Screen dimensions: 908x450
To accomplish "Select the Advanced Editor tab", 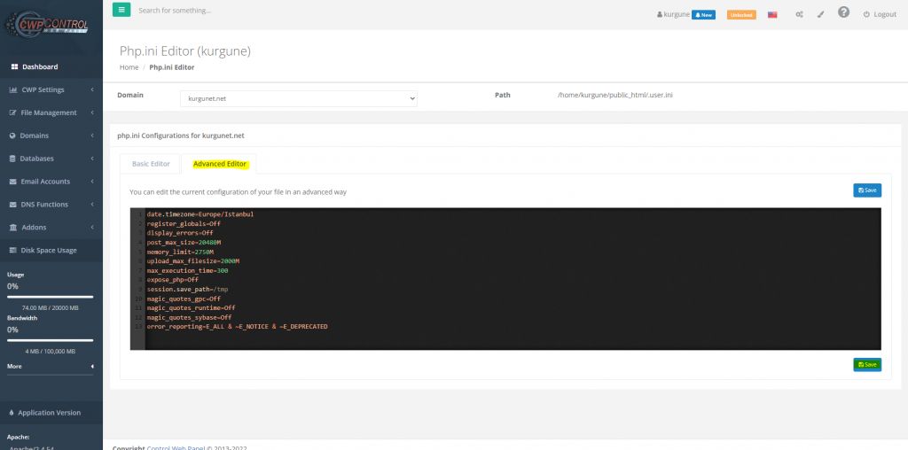I will coord(220,164).
